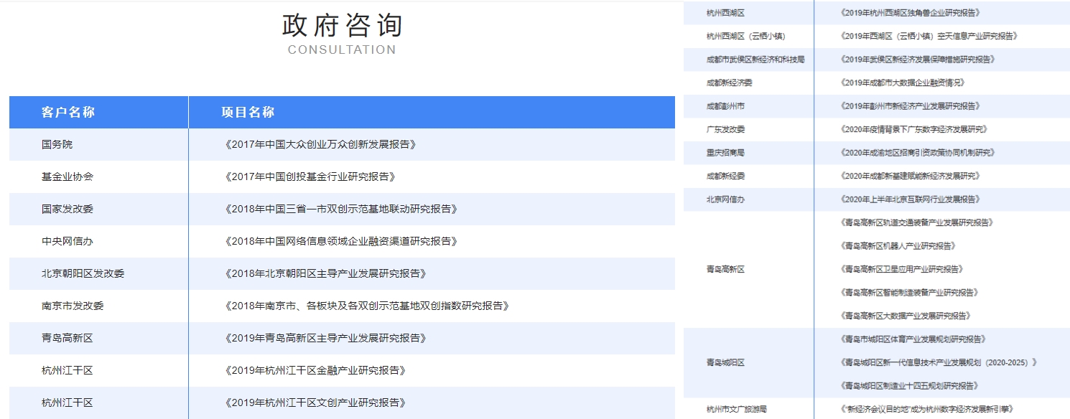Select 青岛高新区 cell with five reports
This screenshot has width=1070, height=419.
(x=725, y=269)
